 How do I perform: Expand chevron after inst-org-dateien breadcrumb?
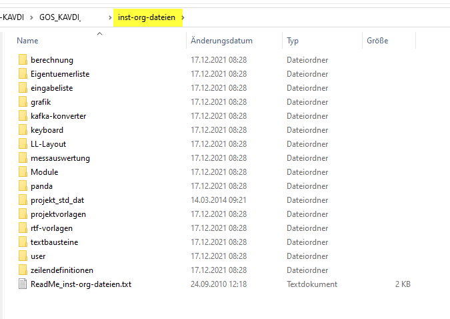pos(184,17)
